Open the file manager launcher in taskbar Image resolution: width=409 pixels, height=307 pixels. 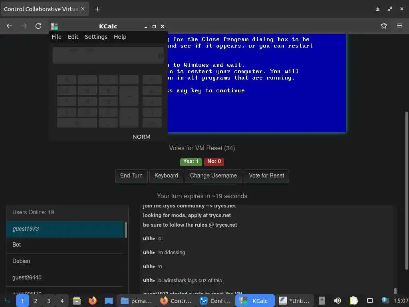pyautogui.click(x=76, y=301)
